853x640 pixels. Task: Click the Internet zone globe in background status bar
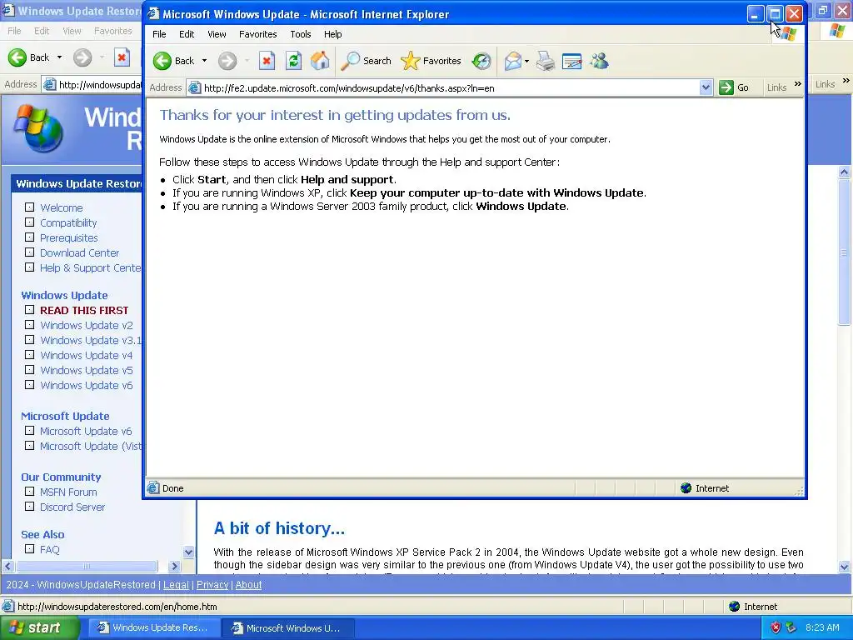(x=735, y=607)
